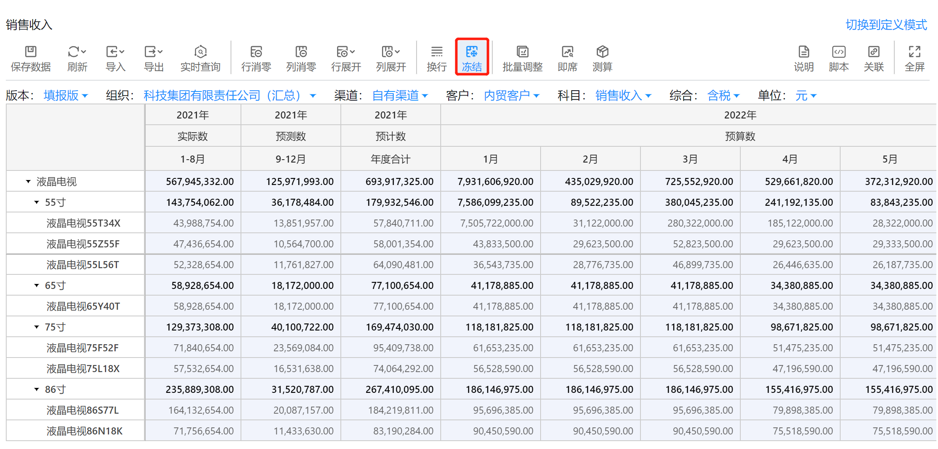The image size is (938, 449).
Task: Collapse the 液晶电视 tree row
Action: (28, 182)
